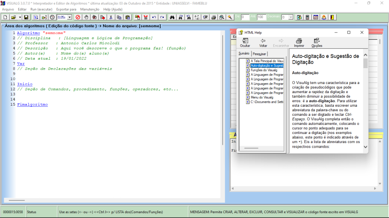Open the 0,05s timer delay dropdown
Viewport: 389px width, 218px height.
coord(70,17)
